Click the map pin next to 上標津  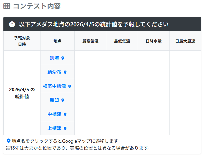(65, 129)
